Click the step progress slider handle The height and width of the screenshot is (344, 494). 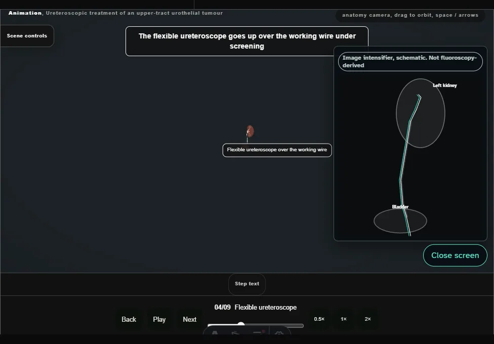241,325
